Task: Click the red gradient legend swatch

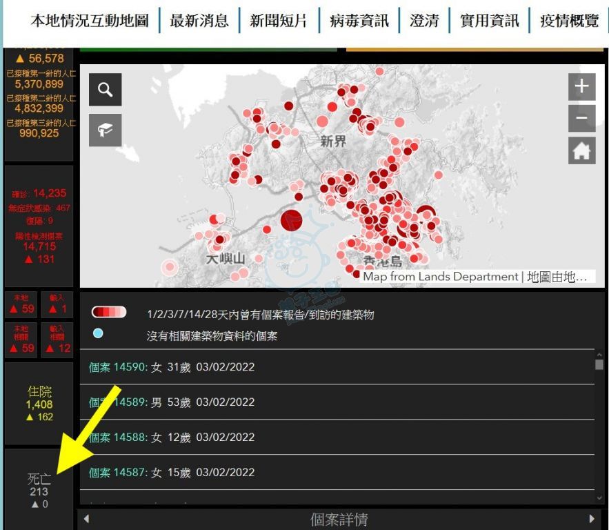Action: 109,313
